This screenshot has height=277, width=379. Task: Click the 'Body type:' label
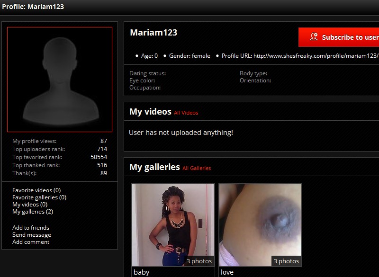(253, 73)
